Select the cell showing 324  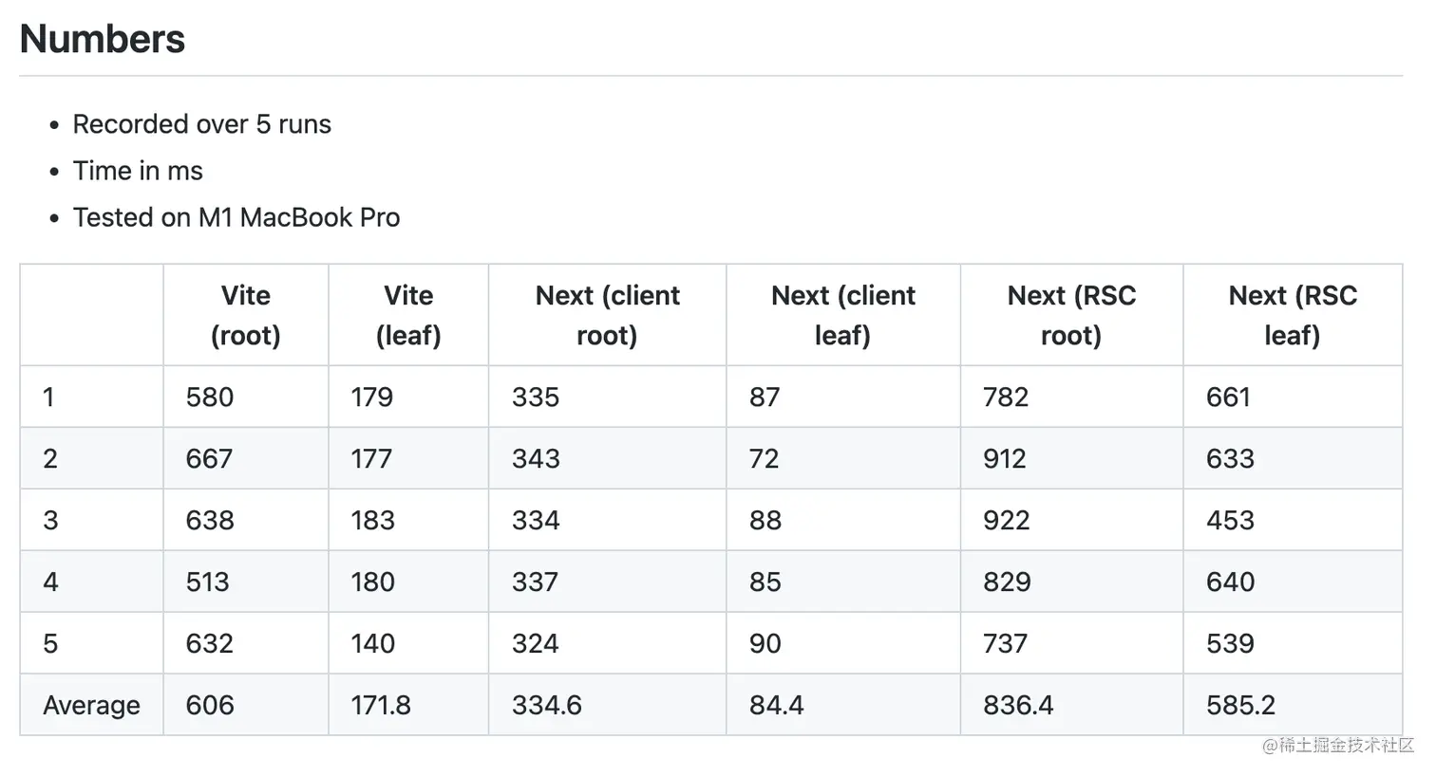pos(536,643)
